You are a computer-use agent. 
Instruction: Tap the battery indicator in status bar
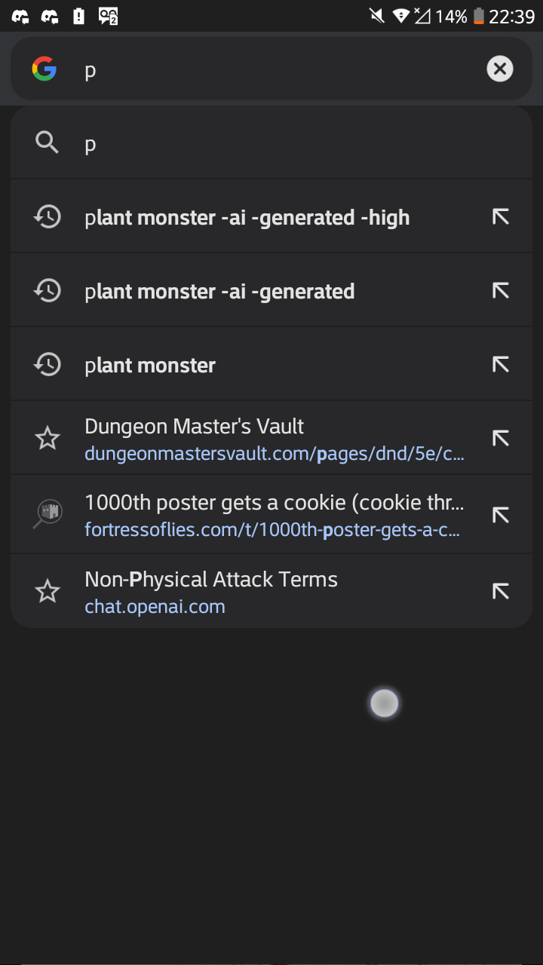(x=478, y=16)
